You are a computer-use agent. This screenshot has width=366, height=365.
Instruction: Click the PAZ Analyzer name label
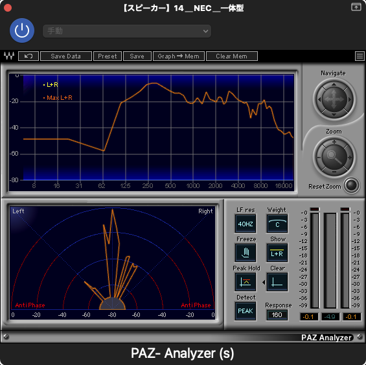(x=326, y=337)
